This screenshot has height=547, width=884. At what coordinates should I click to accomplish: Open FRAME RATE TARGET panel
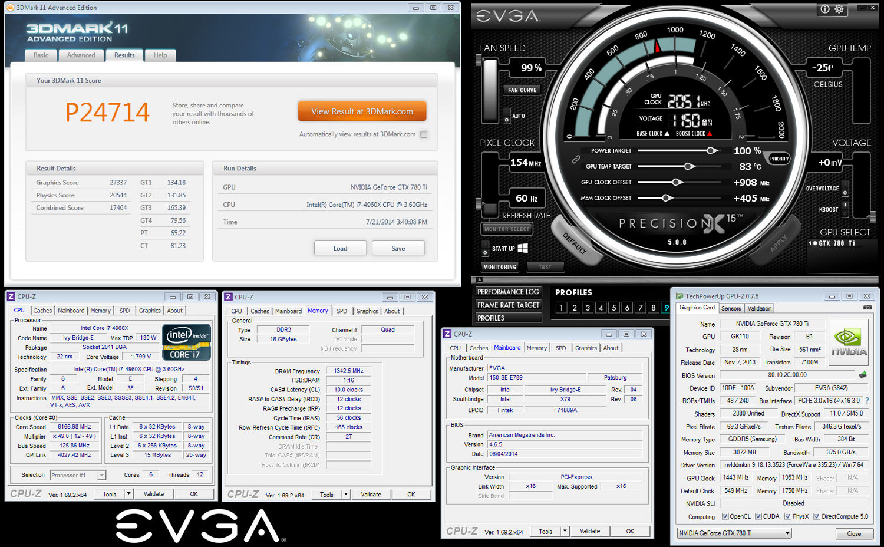[508, 305]
